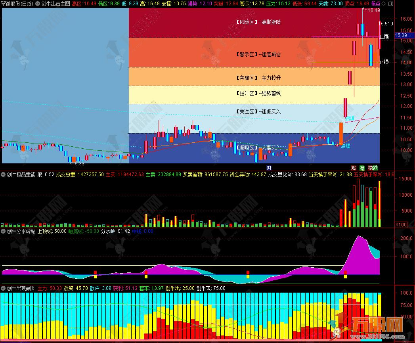Click the 主卖: 232884.89 readout

(164, 174)
